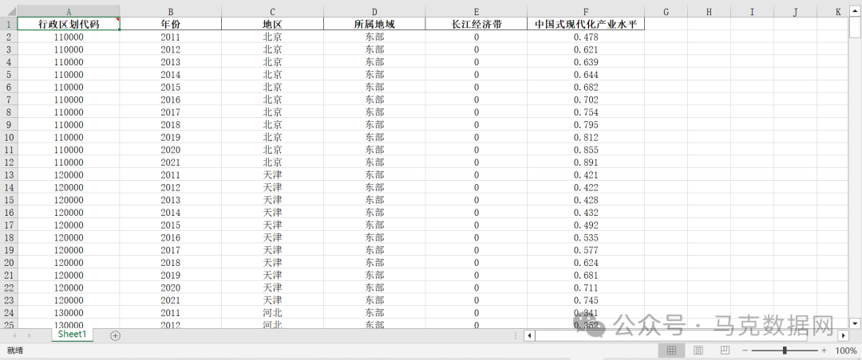Select row 24 header
The height and width of the screenshot is (360, 862).
(x=8, y=313)
